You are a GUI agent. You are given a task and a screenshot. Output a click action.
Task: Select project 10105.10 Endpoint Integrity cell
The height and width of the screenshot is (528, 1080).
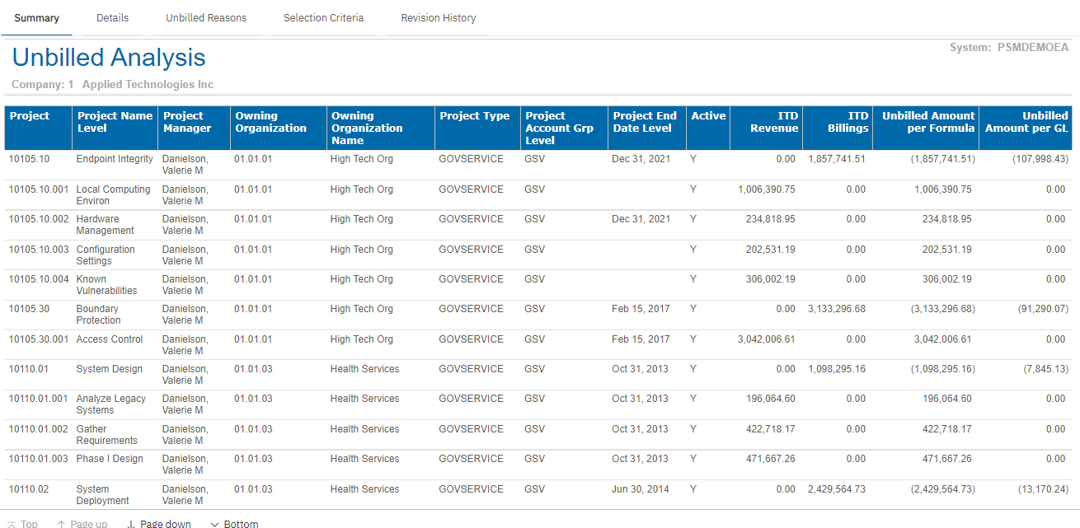pyautogui.click(x=29, y=159)
